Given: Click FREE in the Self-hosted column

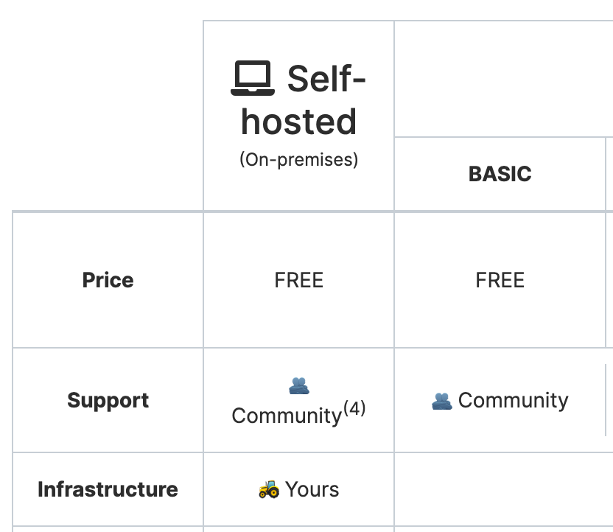Looking at the screenshot, I should 298,280.
